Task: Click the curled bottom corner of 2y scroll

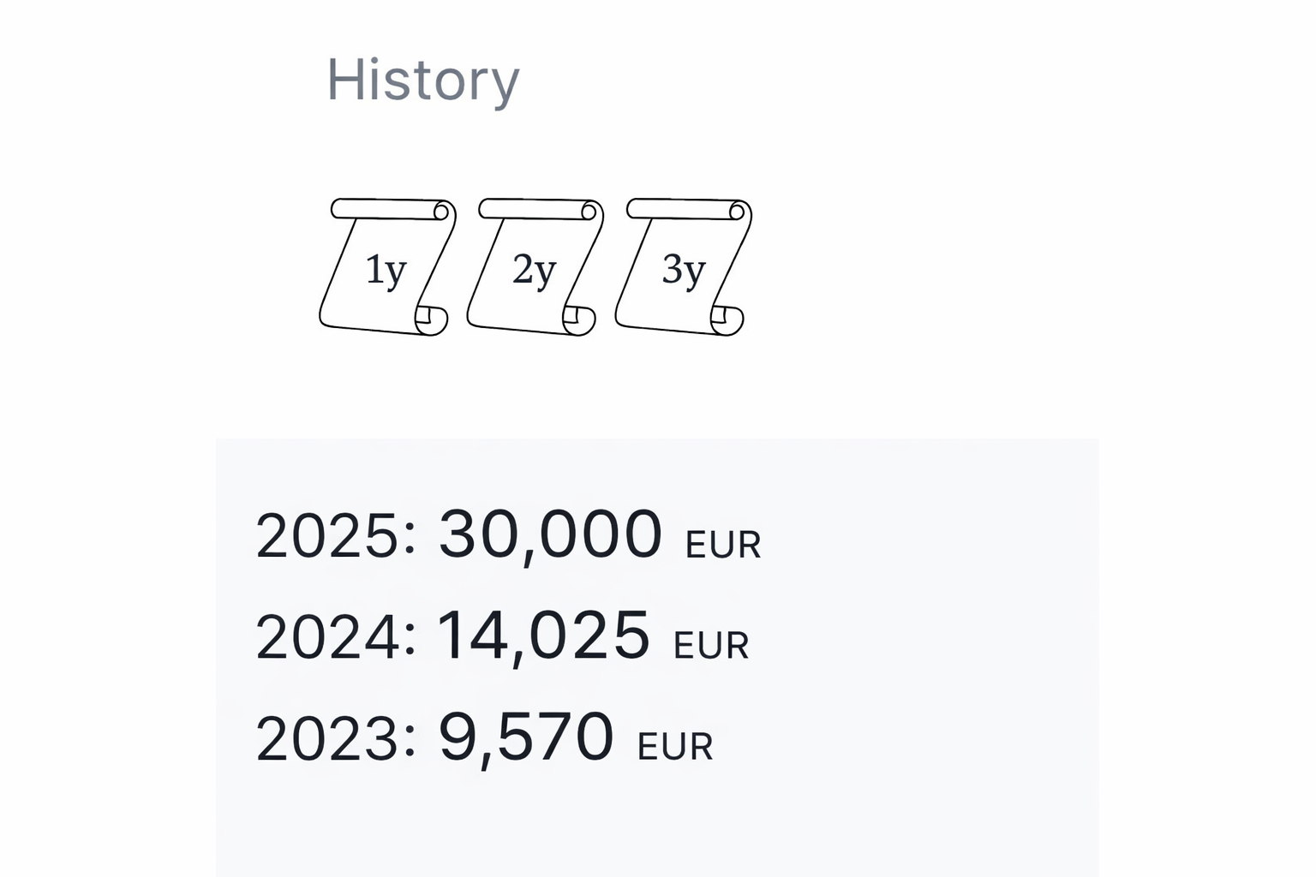Action: (x=580, y=319)
